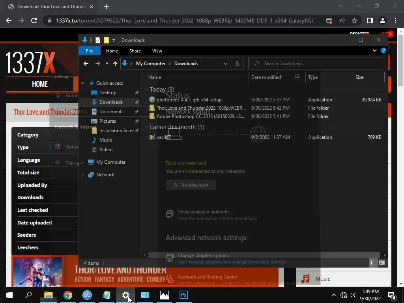Open address bar history dropdown

(225, 64)
